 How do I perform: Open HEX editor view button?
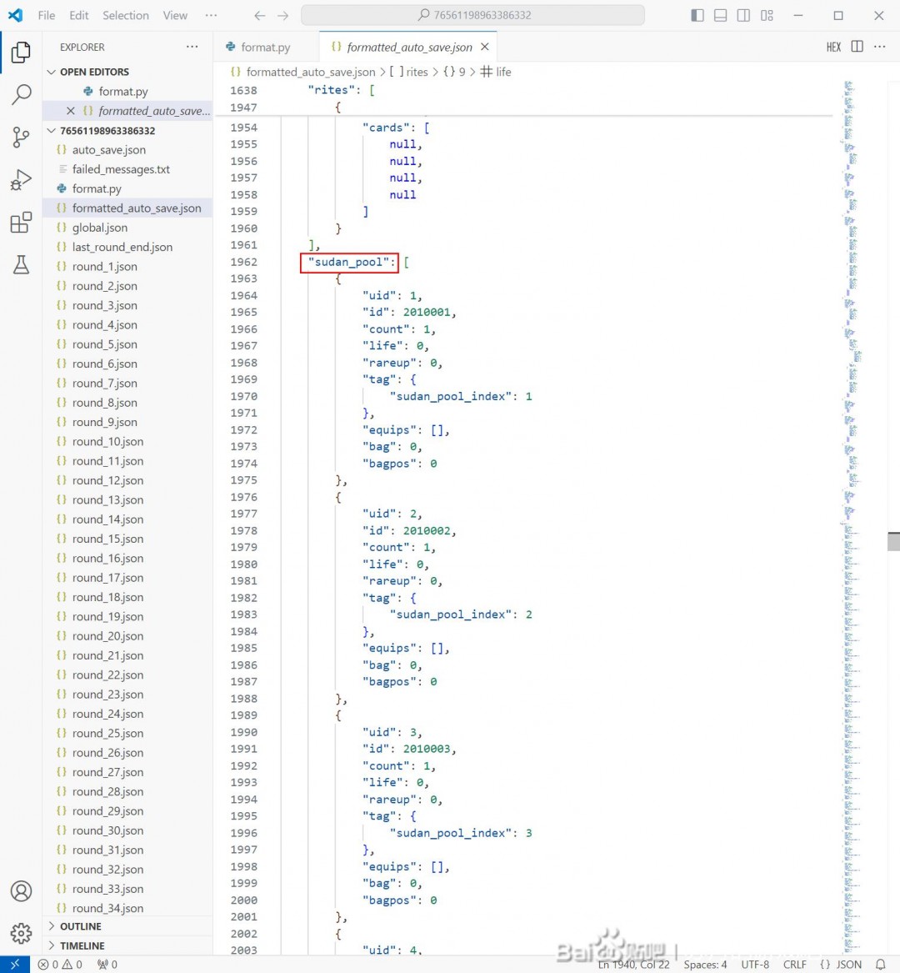click(x=833, y=48)
